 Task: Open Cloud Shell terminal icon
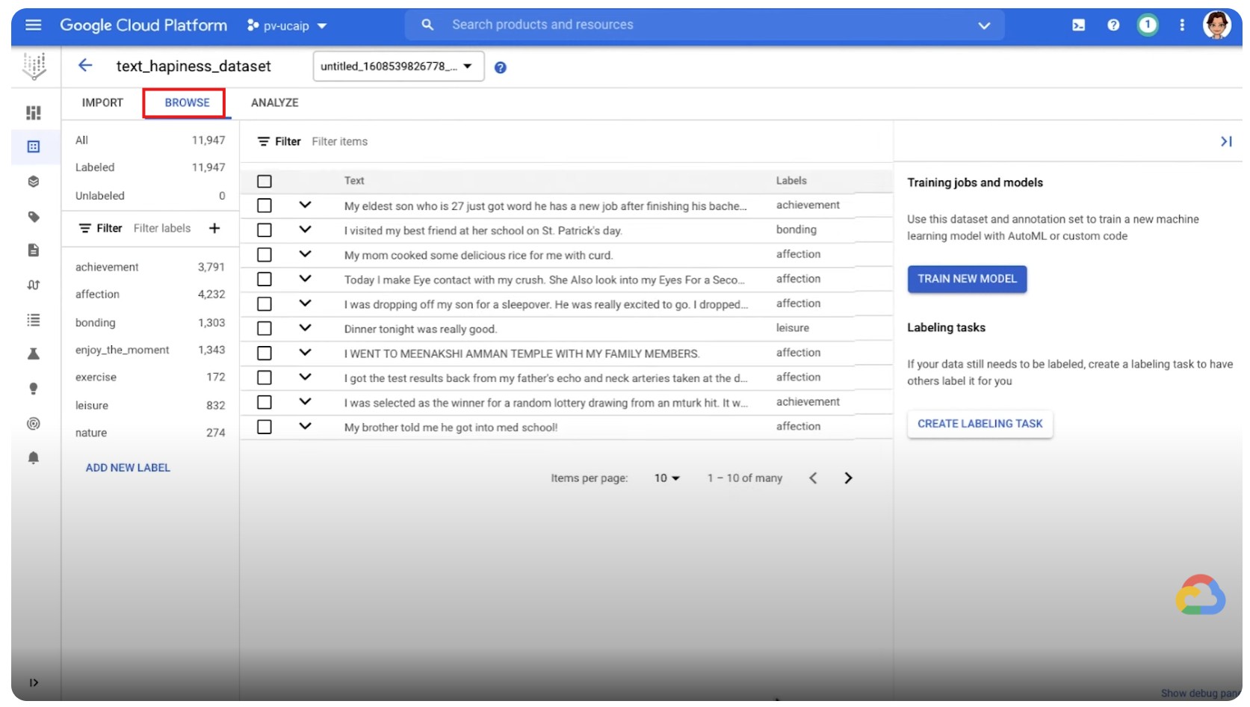click(x=1078, y=25)
